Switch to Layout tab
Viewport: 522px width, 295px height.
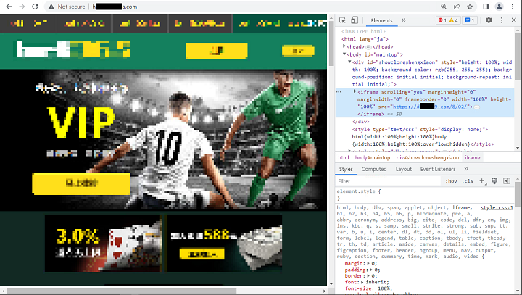pyautogui.click(x=404, y=169)
